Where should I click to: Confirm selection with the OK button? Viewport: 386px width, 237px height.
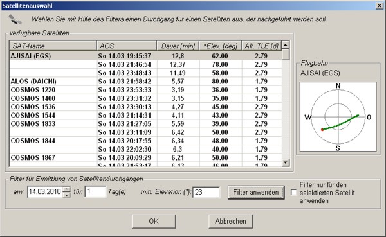point(154,222)
